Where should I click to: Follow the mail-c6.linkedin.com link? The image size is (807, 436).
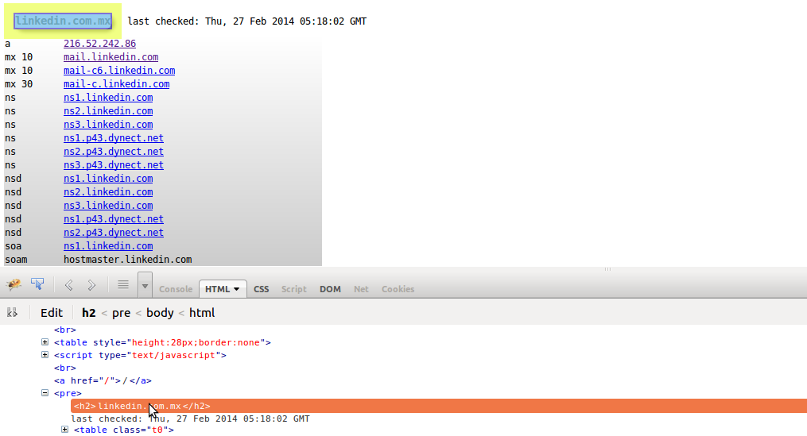click(119, 71)
